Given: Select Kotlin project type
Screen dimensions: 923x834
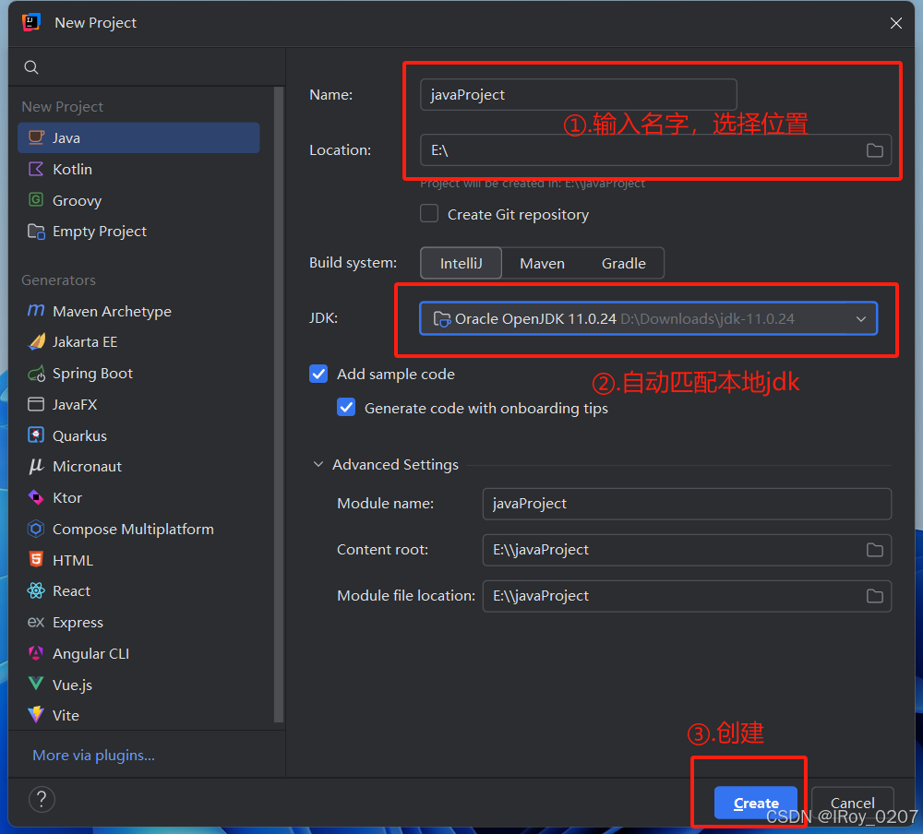Looking at the screenshot, I should 138,169.
